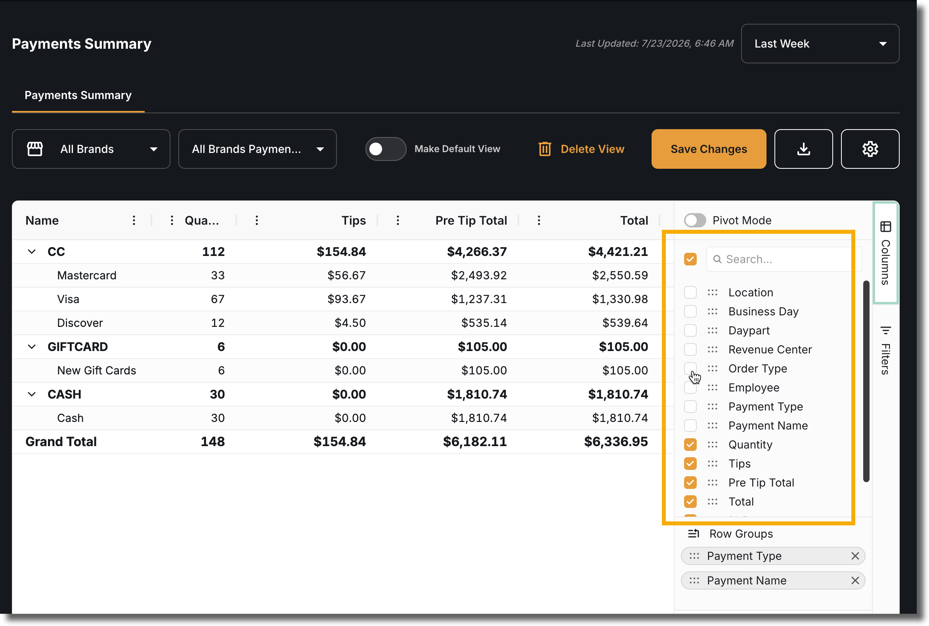Check the Payment Name column checkbox

690,426
